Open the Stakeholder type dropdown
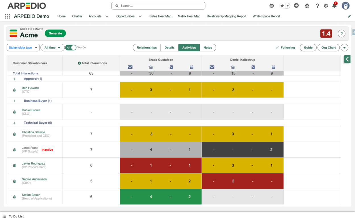The width and height of the screenshot is (355, 221). click(23, 48)
